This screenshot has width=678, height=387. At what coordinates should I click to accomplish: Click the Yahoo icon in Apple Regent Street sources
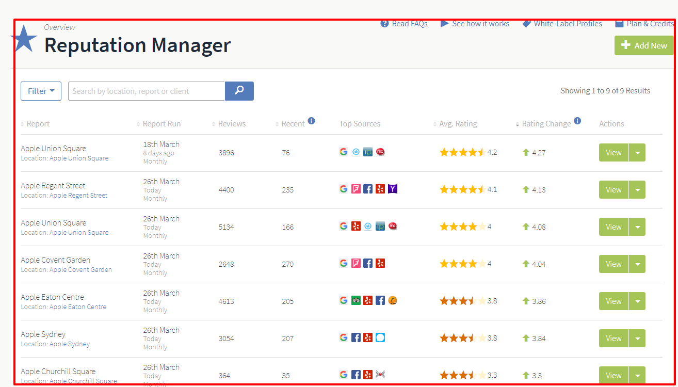393,189
